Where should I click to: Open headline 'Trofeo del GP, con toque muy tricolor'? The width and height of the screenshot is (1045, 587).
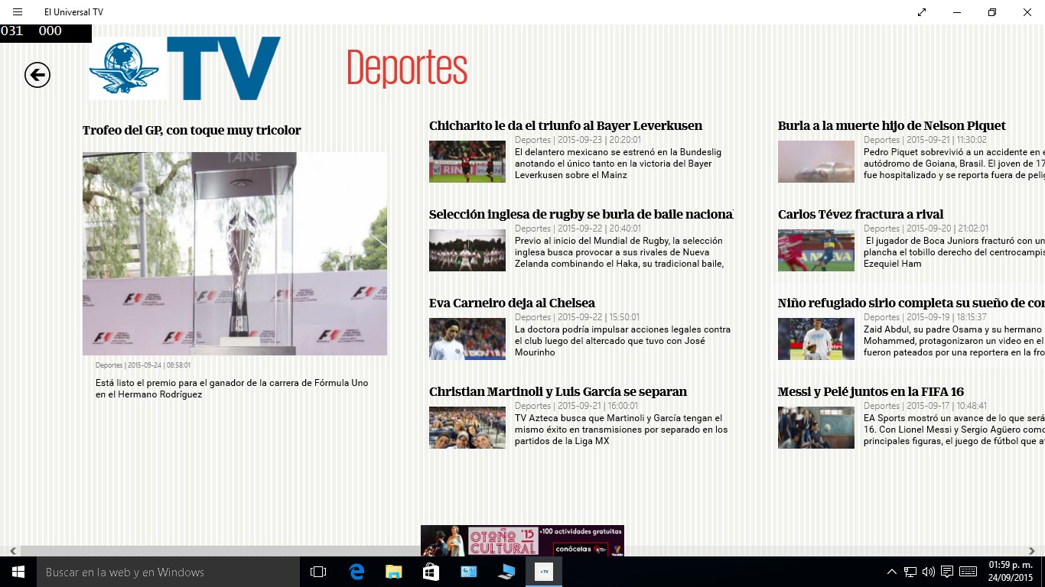pyautogui.click(x=192, y=131)
